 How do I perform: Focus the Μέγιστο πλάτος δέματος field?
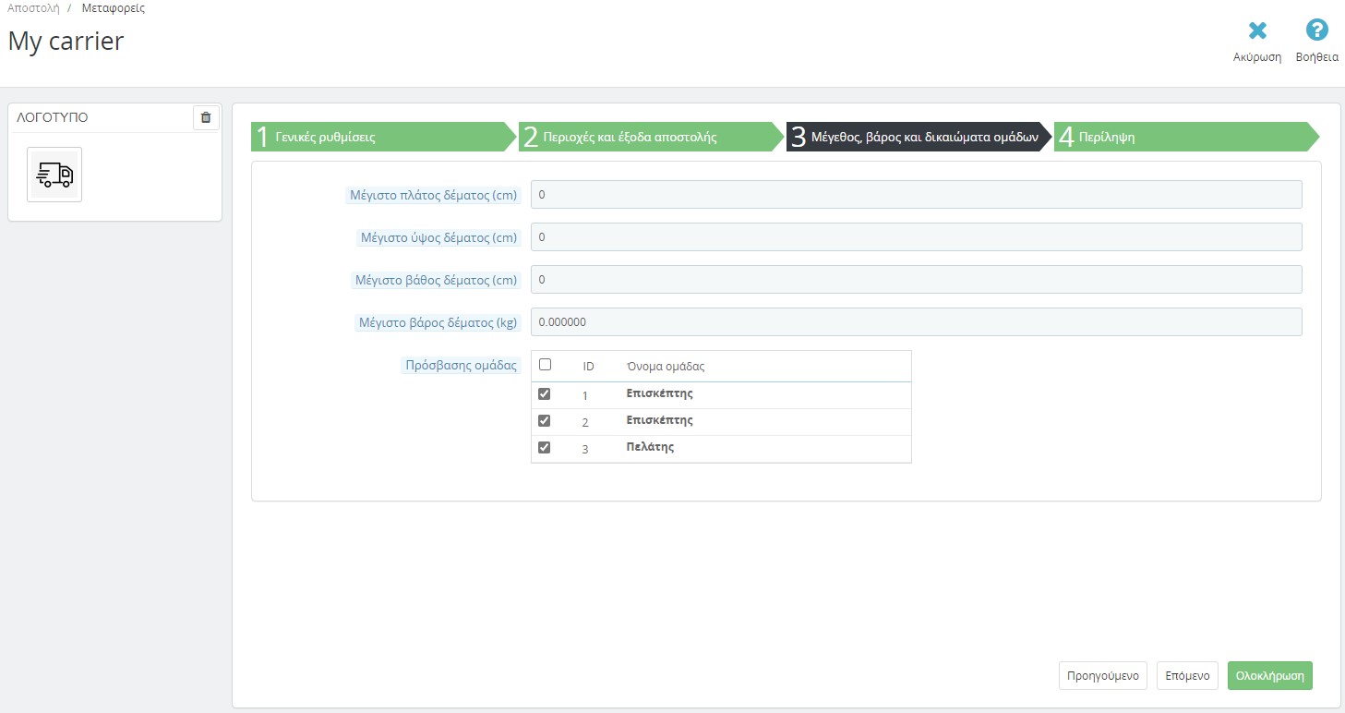tap(916, 195)
